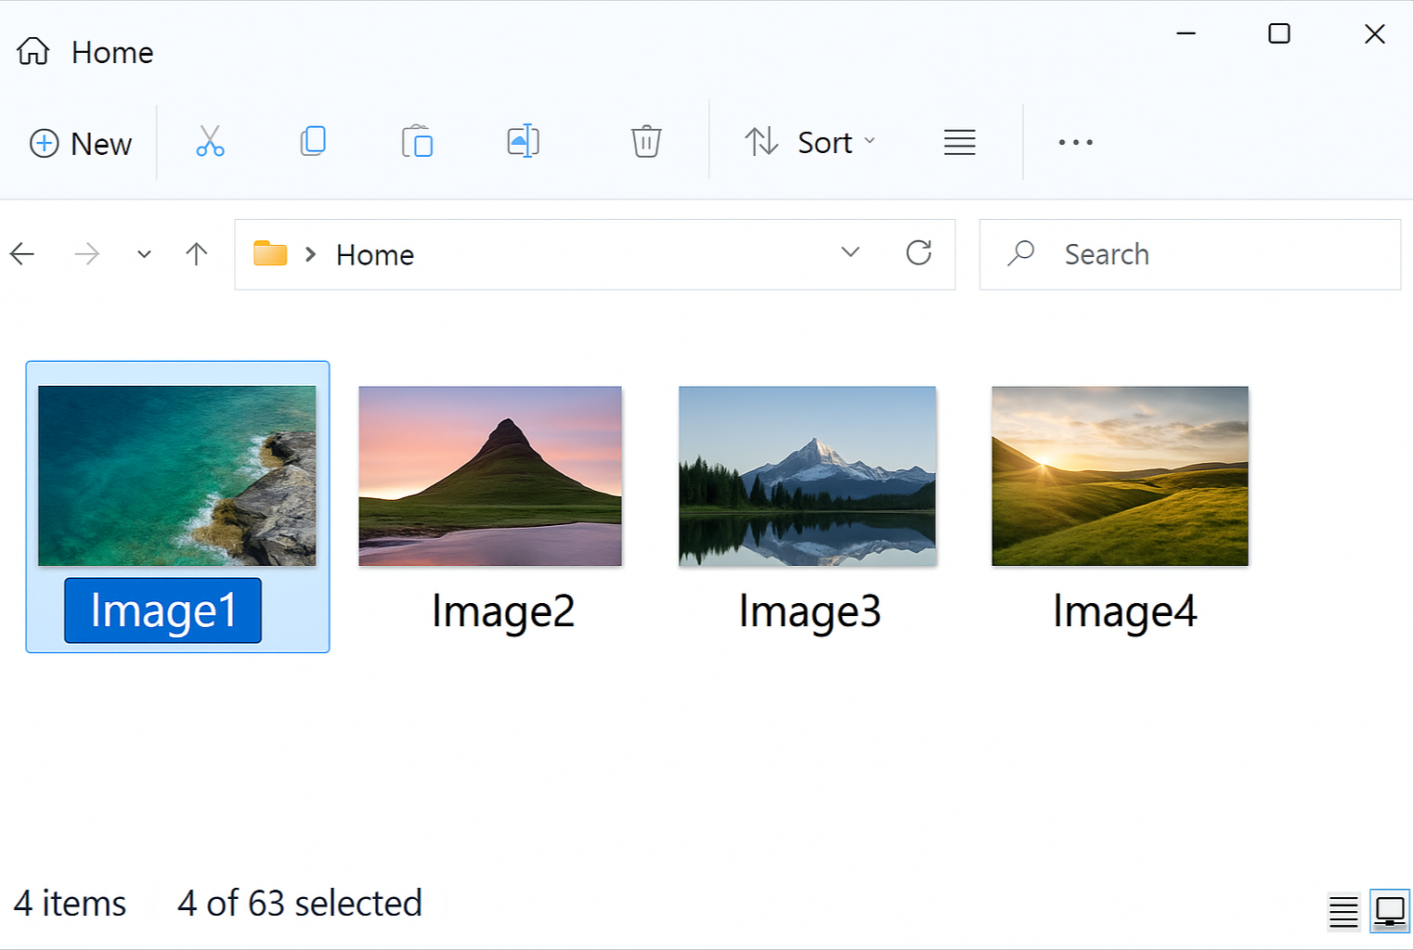
Task: Open the Sort dropdown
Action: click(810, 142)
